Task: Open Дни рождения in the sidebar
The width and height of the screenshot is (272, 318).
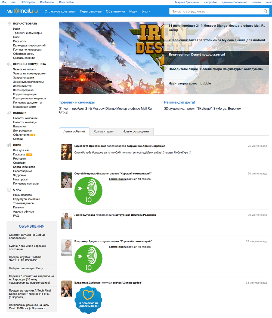Action: (x=23, y=131)
